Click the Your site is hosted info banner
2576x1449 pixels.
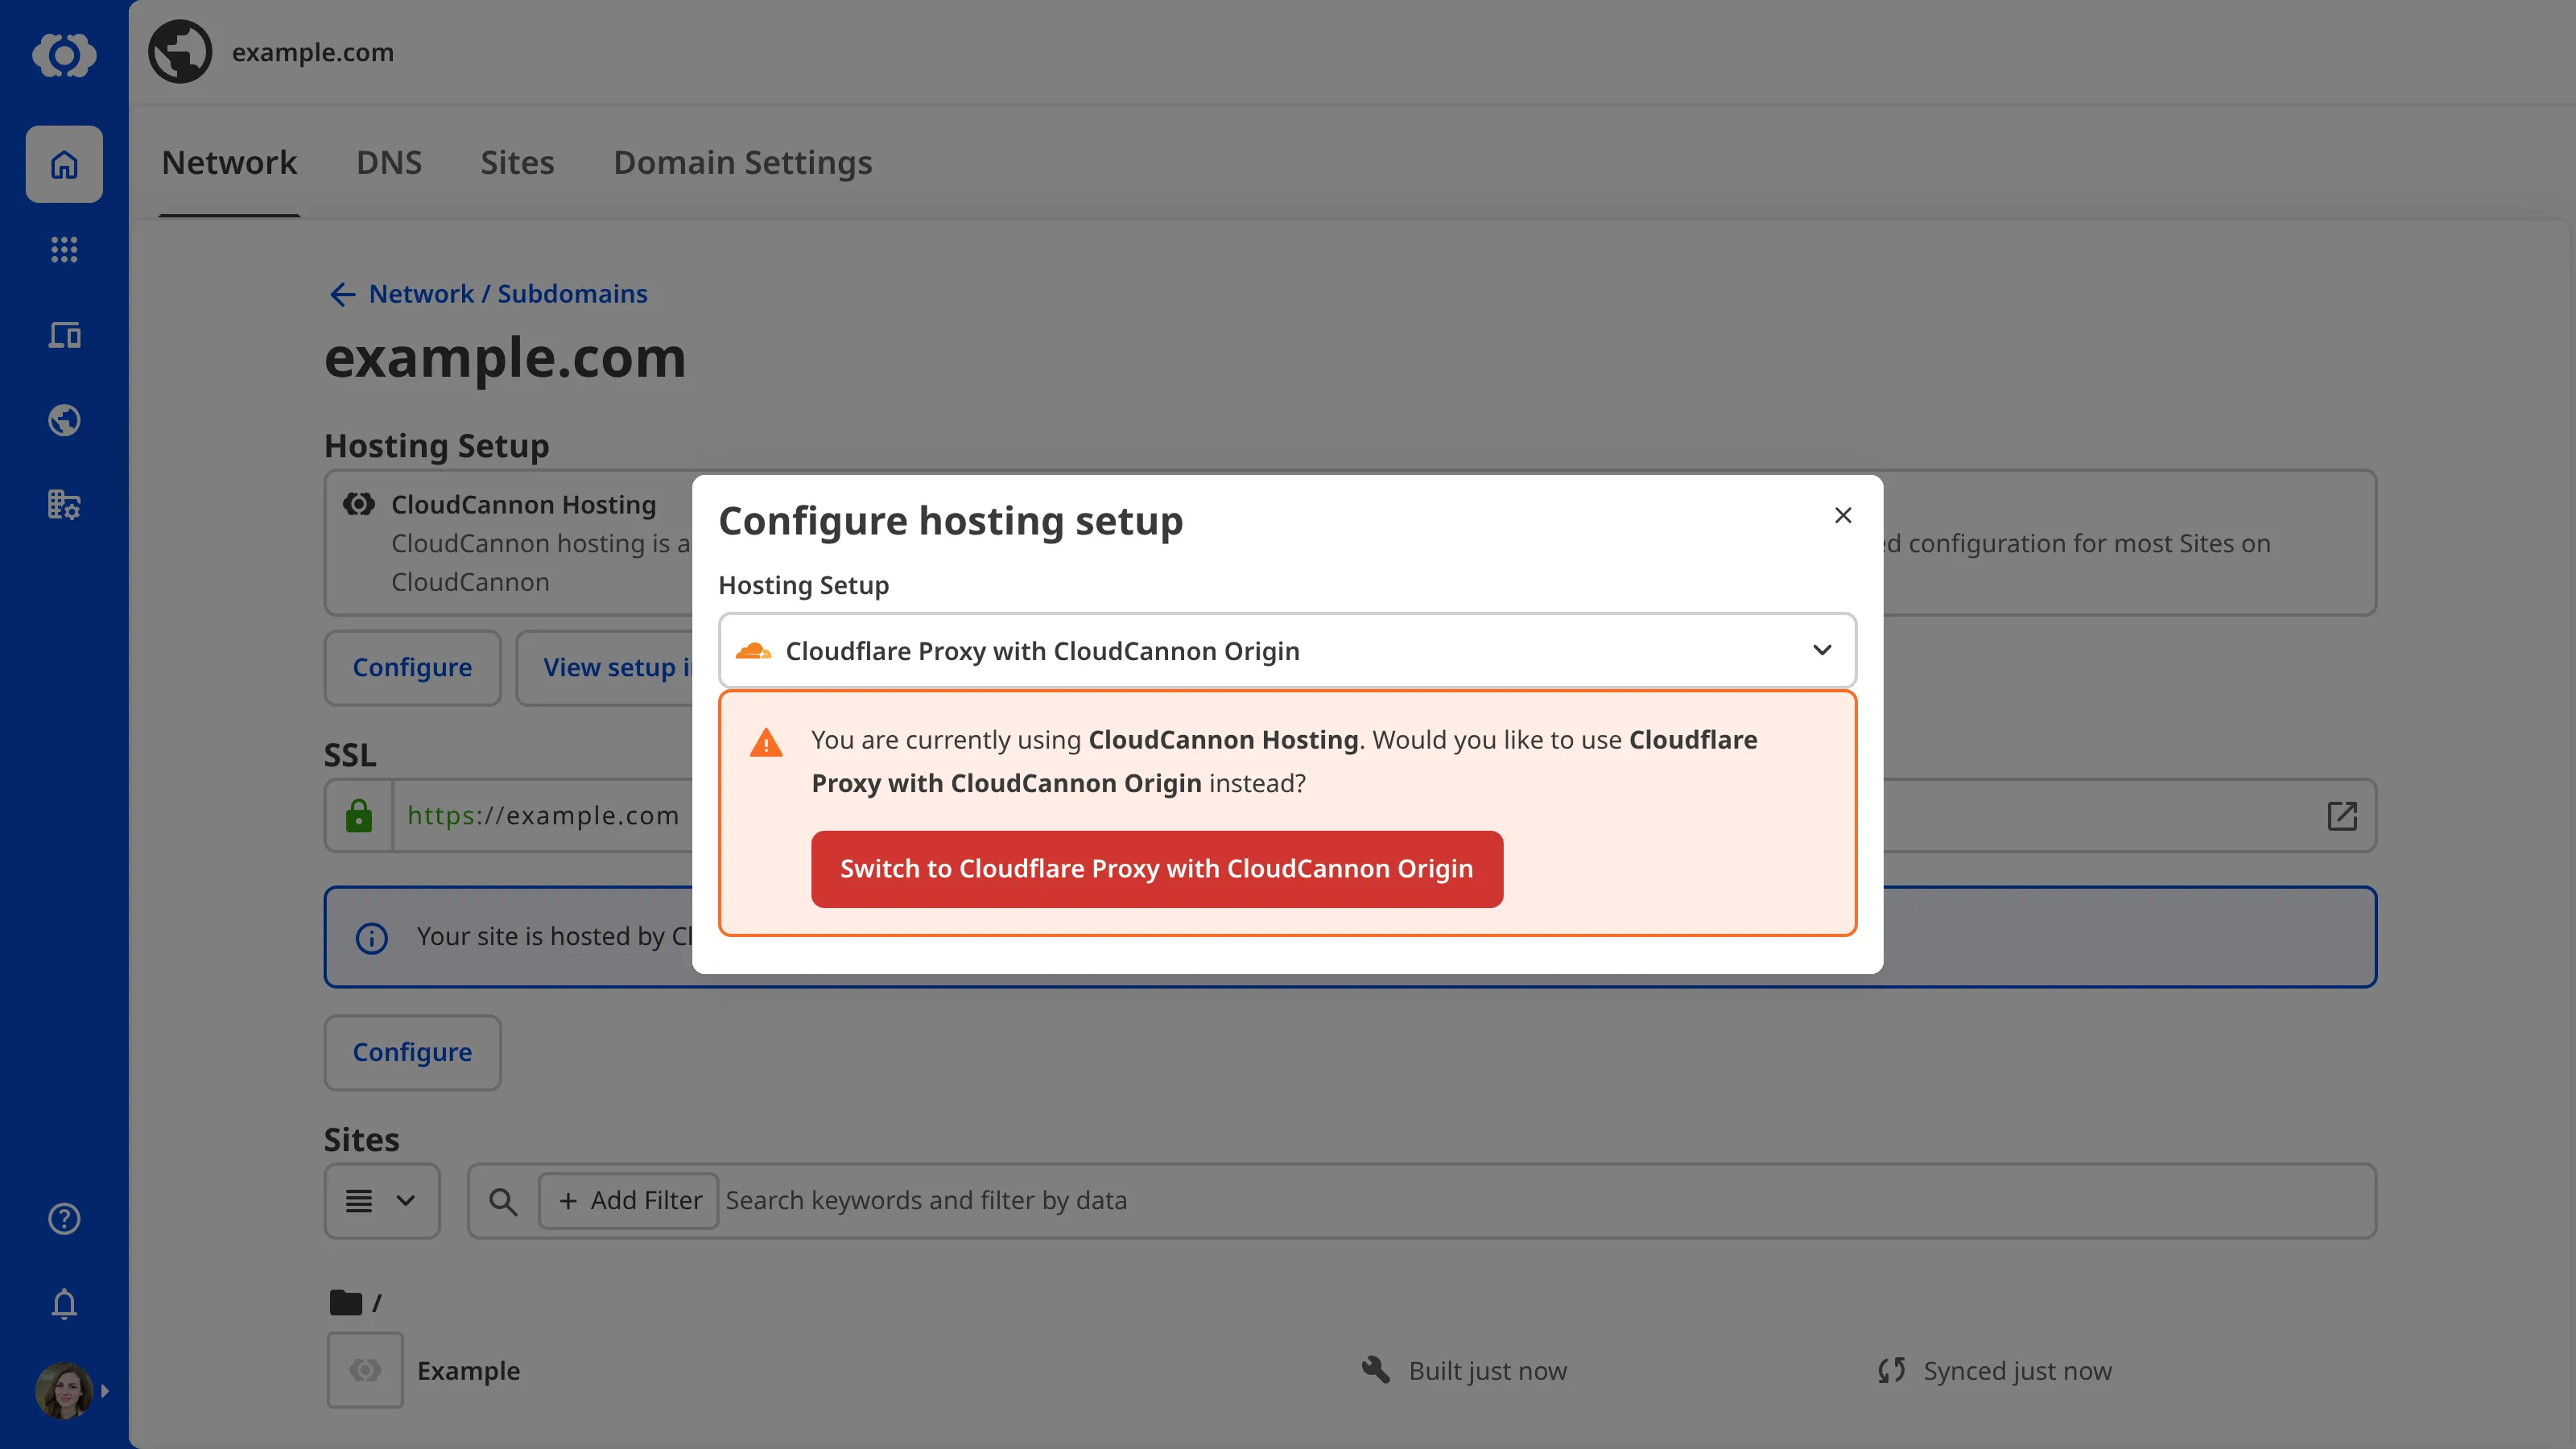pos(1350,937)
